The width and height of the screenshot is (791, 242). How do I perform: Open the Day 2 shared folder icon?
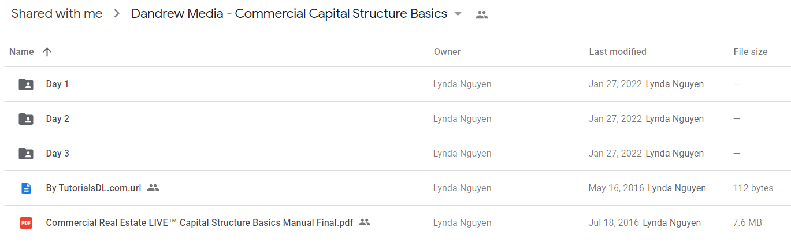[x=26, y=119]
